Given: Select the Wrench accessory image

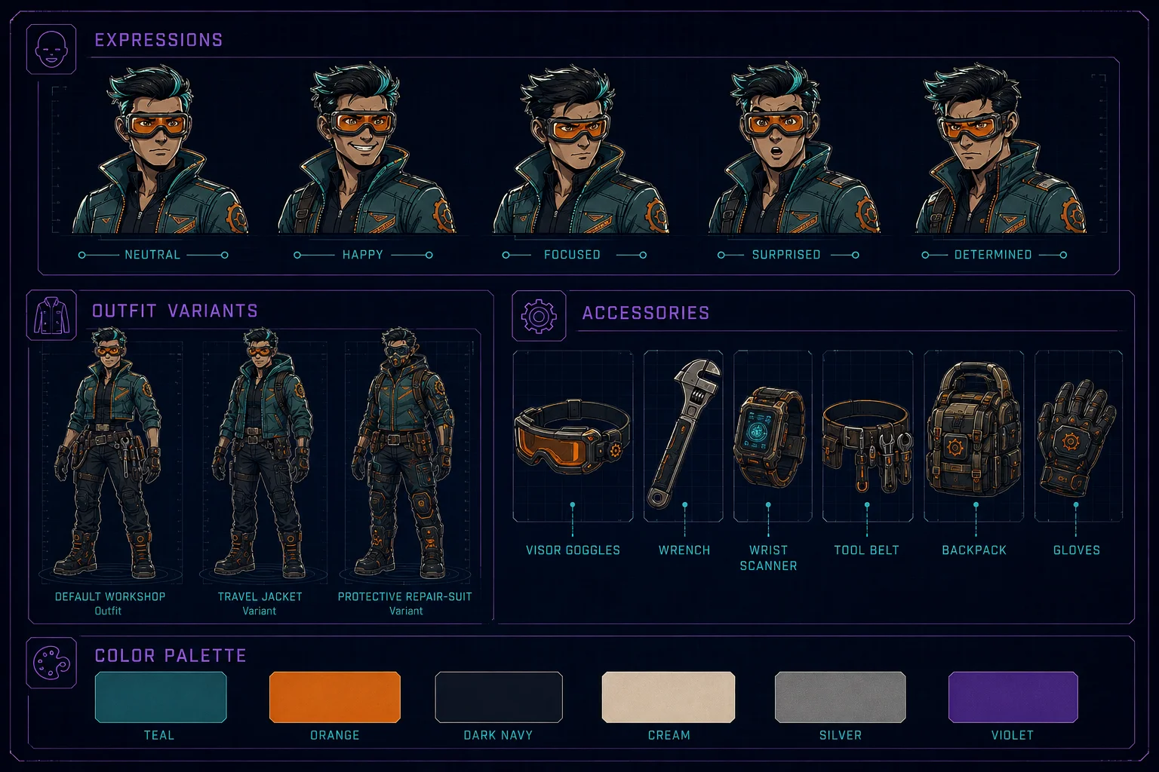Looking at the screenshot, I should tap(684, 436).
